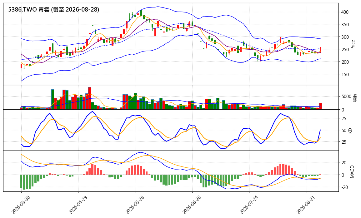Click the 300 price tick label

pos(345,37)
